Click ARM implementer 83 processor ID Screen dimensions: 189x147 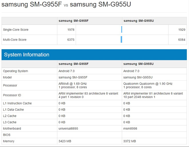(x=88, y=95)
